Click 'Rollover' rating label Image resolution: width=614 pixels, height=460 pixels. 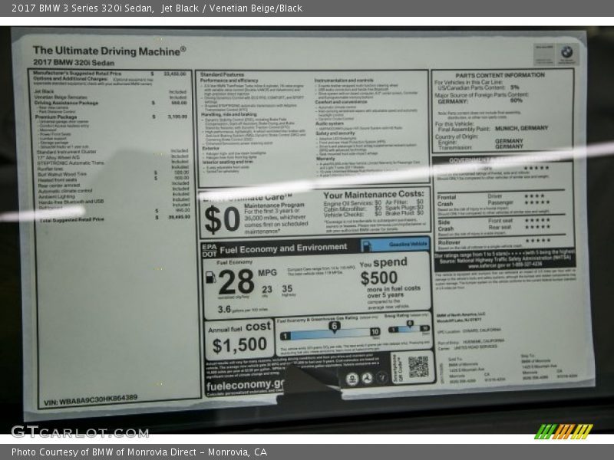449,242
